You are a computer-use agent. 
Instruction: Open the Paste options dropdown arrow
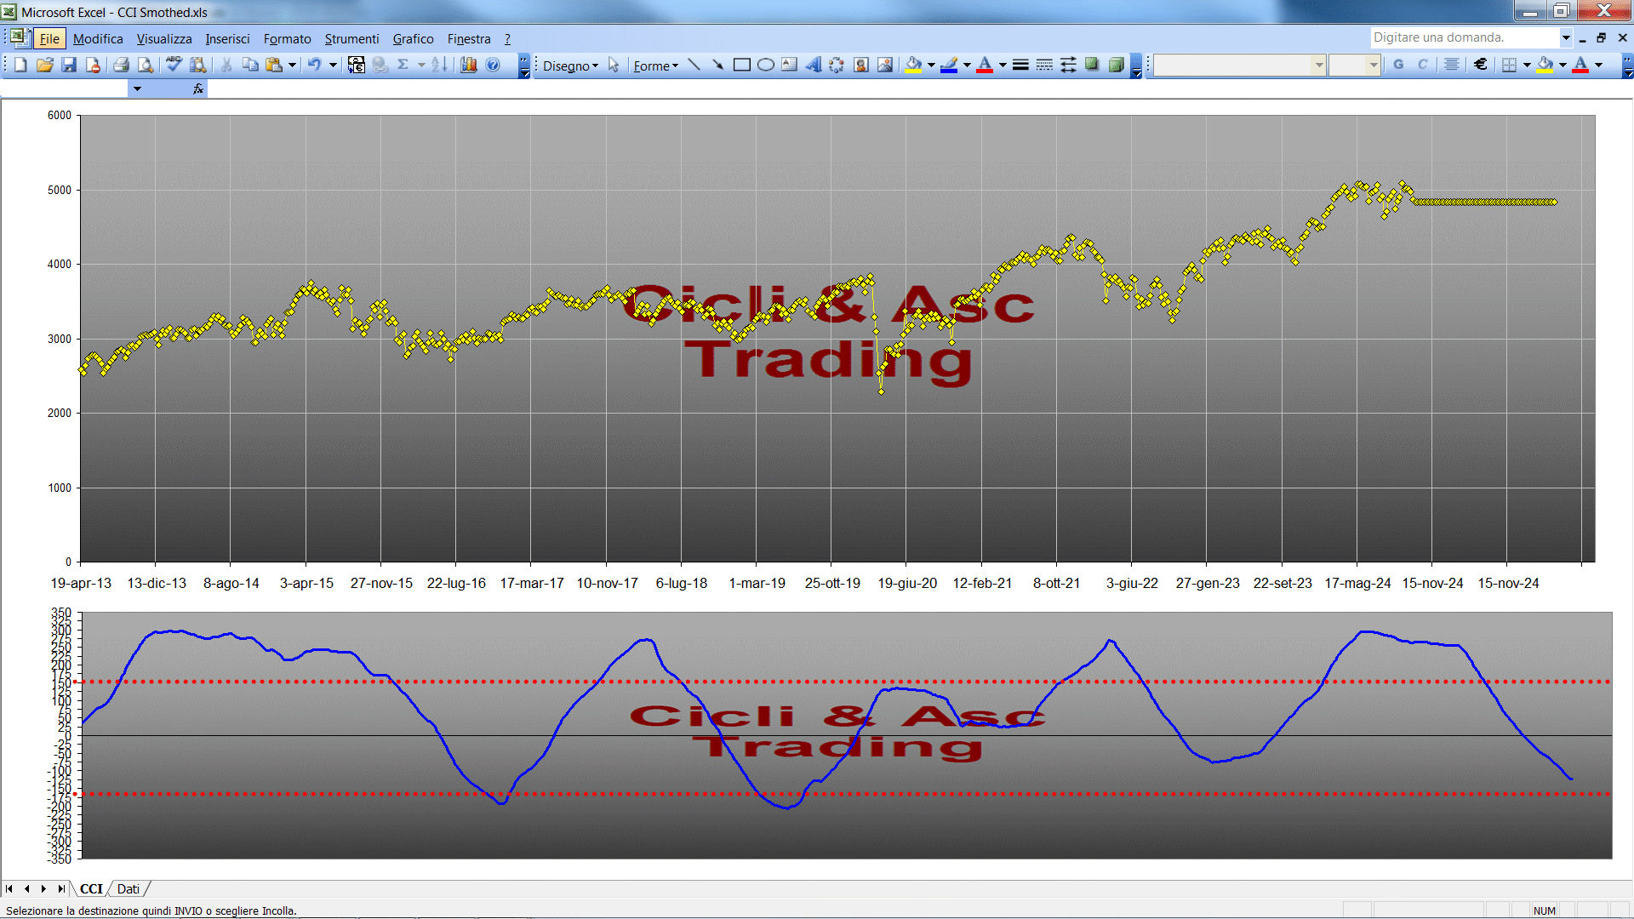(292, 65)
